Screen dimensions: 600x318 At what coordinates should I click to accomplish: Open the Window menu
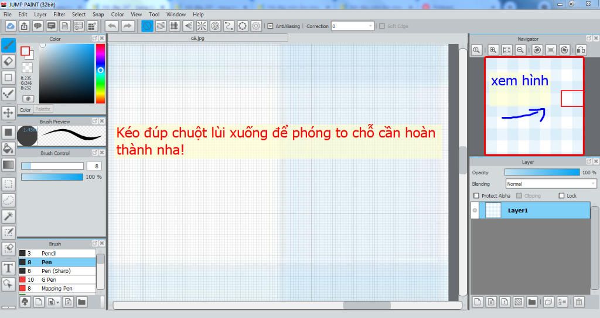point(176,15)
